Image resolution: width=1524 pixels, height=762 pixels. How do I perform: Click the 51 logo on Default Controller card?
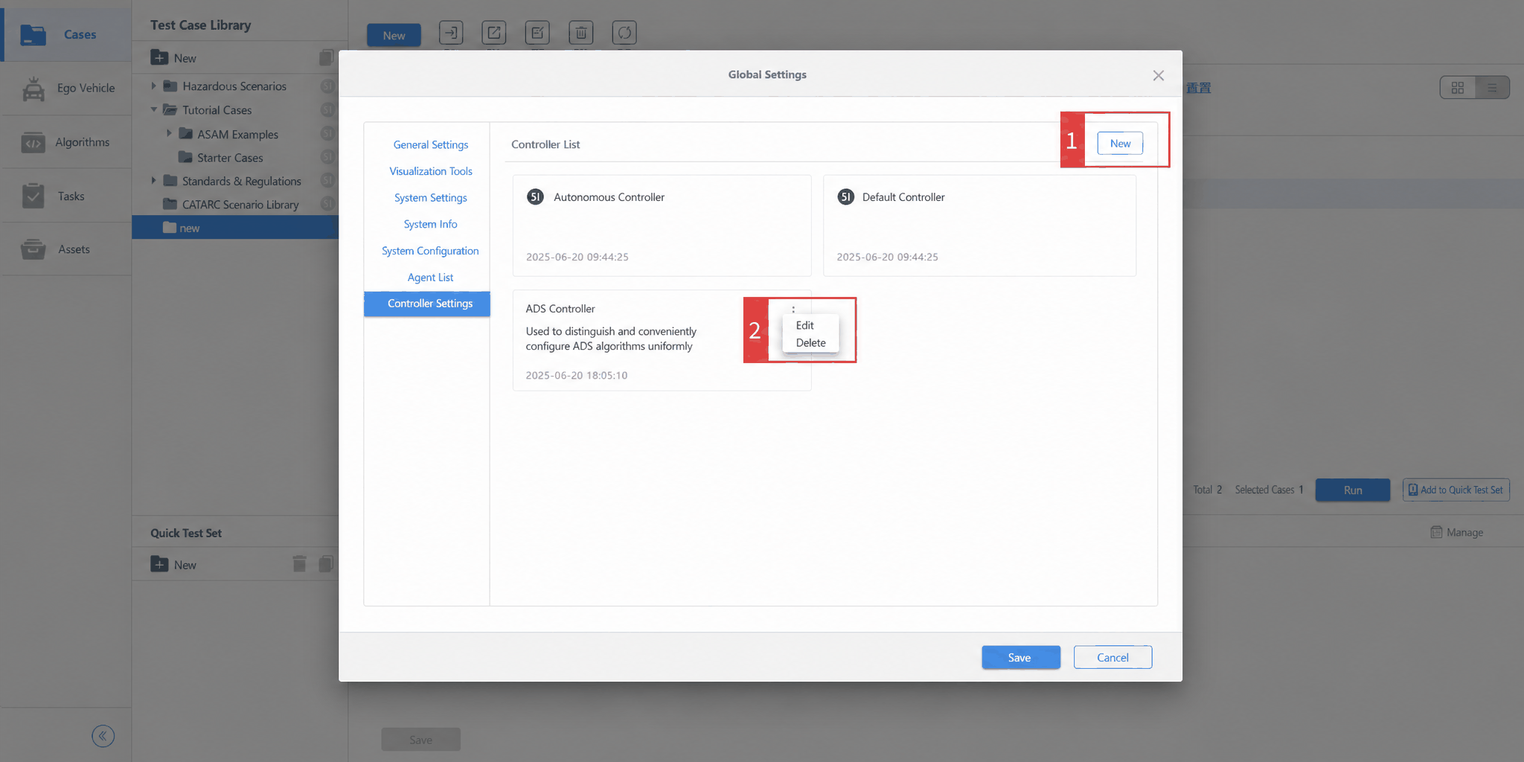click(x=845, y=196)
